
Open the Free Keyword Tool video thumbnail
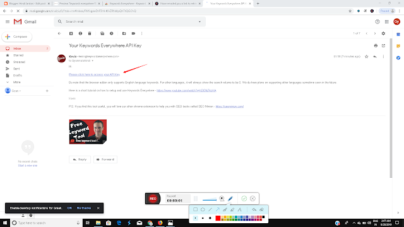click(x=88, y=132)
